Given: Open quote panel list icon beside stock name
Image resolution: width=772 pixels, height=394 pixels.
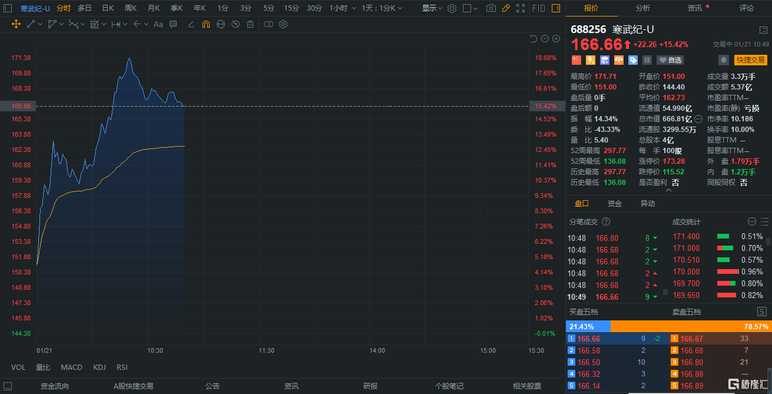Looking at the screenshot, I should (x=763, y=29).
